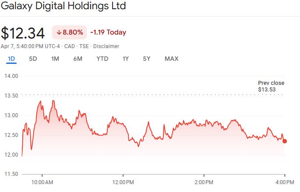Click the 2:00 PM axis label

[x=204, y=182]
